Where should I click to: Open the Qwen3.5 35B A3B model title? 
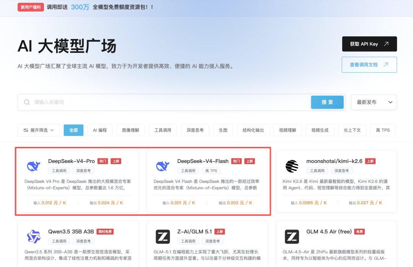click(71, 232)
